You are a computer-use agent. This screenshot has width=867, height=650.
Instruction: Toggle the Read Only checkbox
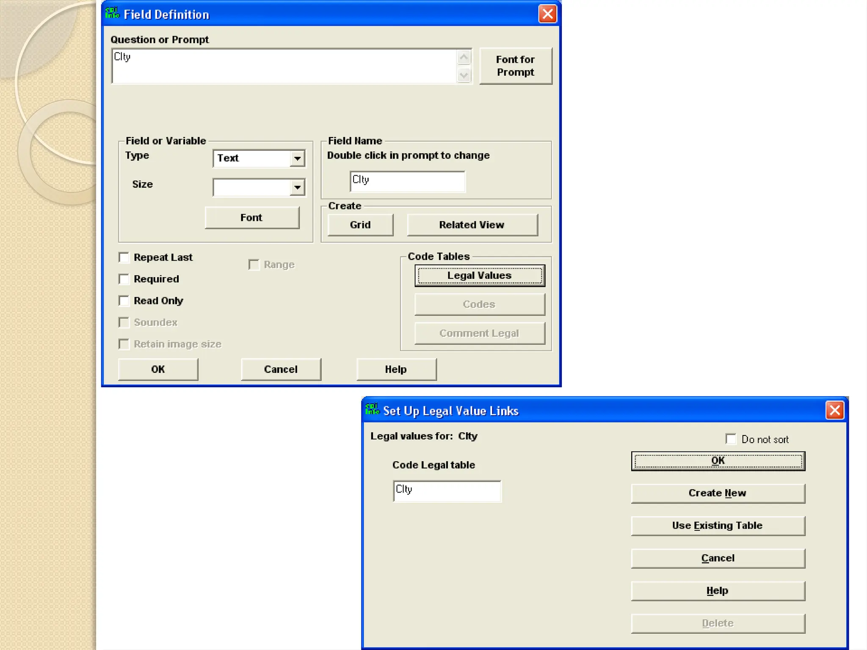[x=124, y=301]
